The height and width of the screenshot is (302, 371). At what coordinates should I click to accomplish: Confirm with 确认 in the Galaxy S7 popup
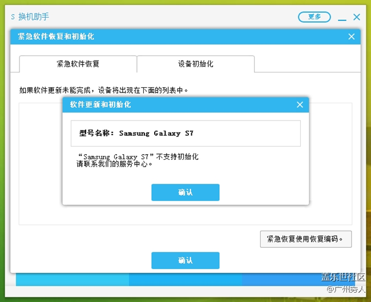pos(185,192)
